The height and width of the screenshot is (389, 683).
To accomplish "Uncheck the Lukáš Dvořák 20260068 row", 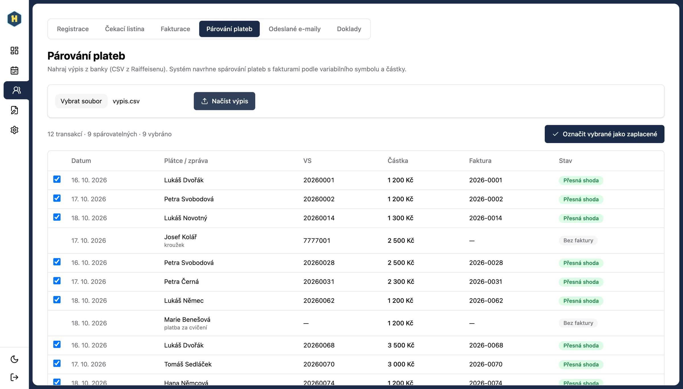I will [x=57, y=344].
